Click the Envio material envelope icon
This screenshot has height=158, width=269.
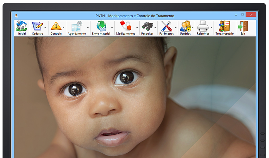101,26
